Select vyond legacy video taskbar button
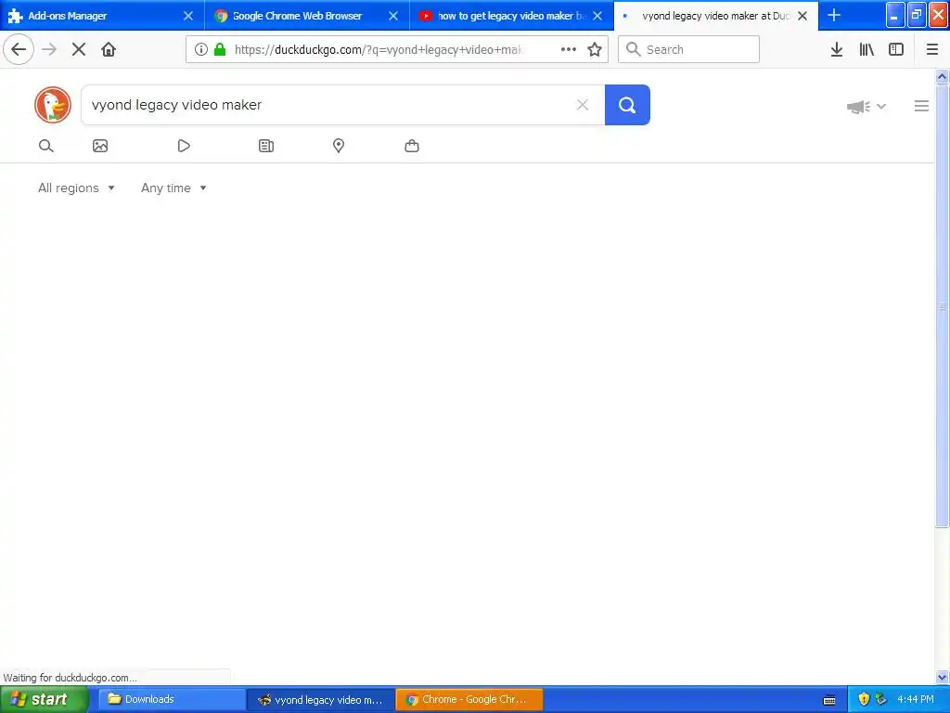Viewport: 950px width, 713px height. [x=320, y=700]
